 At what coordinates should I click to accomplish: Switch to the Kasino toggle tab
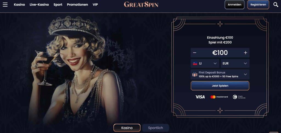[x=127, y=128]
